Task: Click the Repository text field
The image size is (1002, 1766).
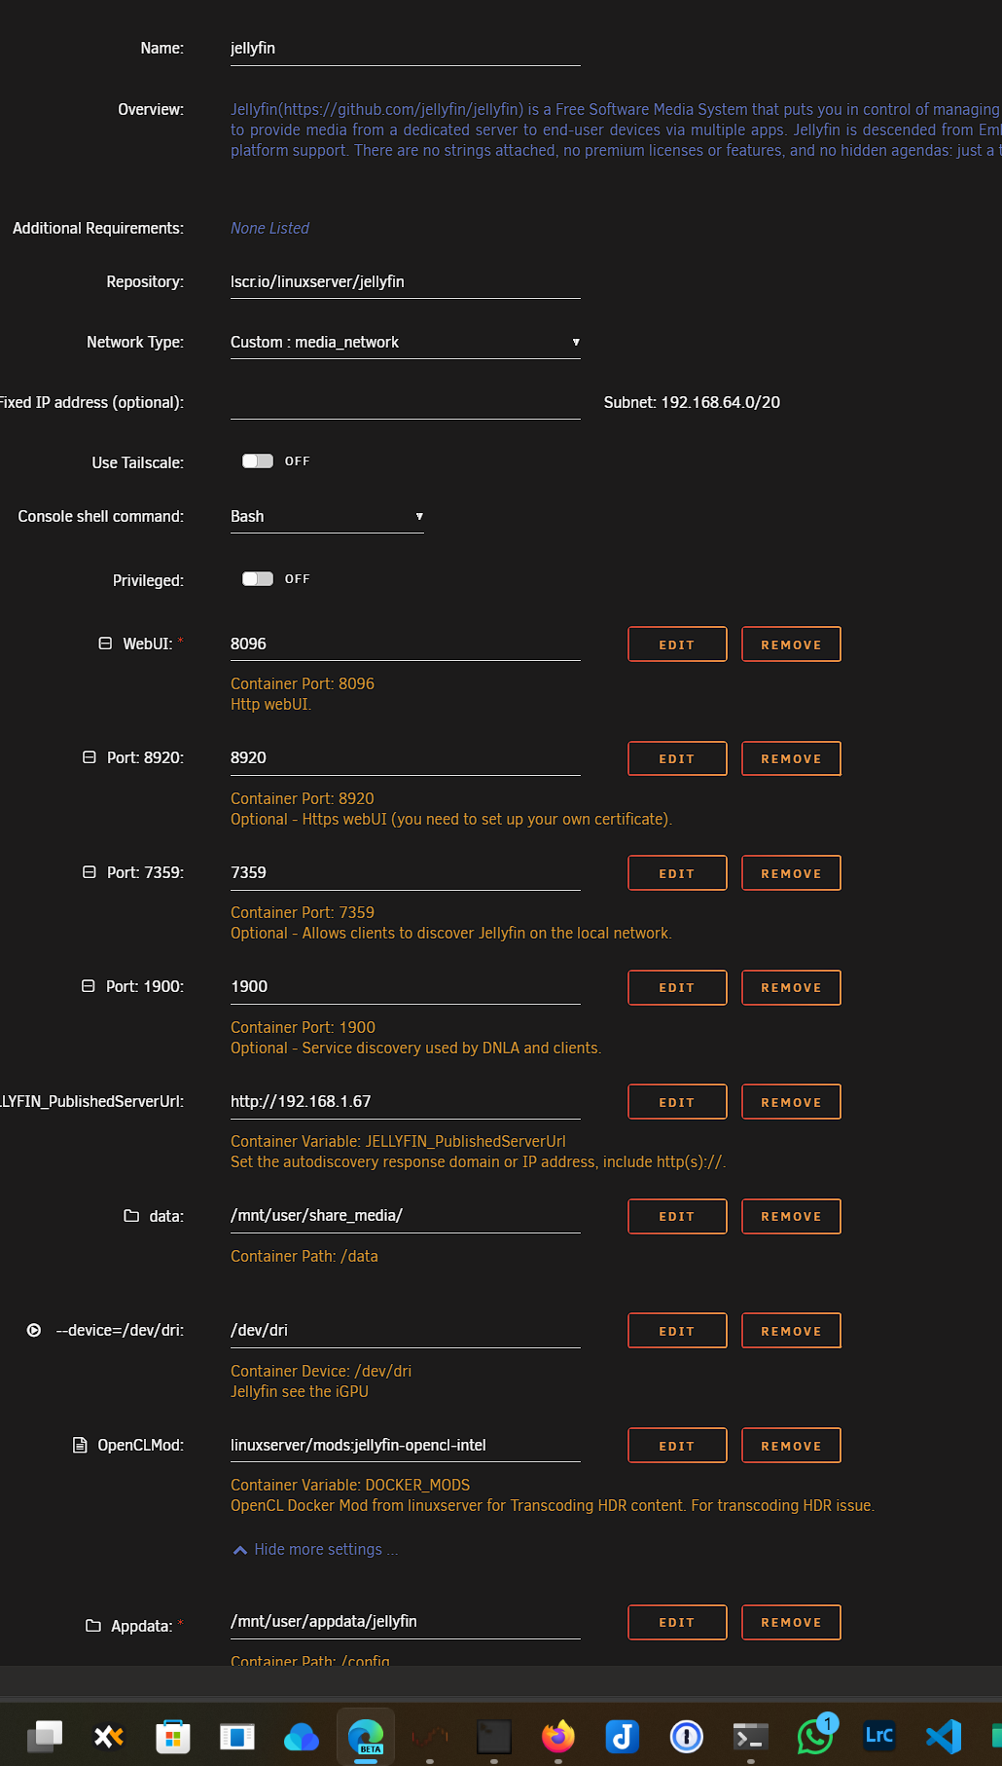Action: [405, 281]
